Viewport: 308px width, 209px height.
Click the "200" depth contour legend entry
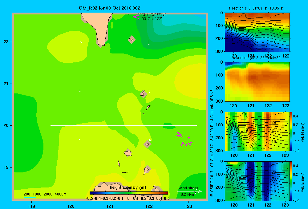(x=27, y=194)
